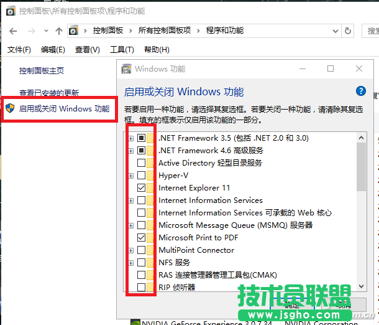The image size is (379, 325).
Task: Open the 控制面板主页 link
Action: coord(42,71)
